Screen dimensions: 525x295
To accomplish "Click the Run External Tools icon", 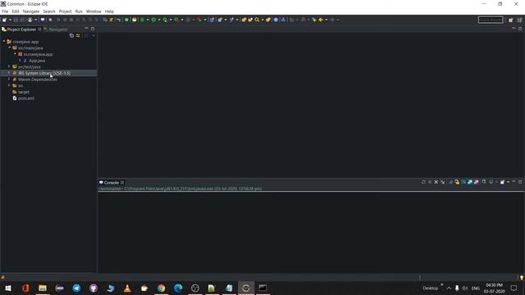I will 176,20.
